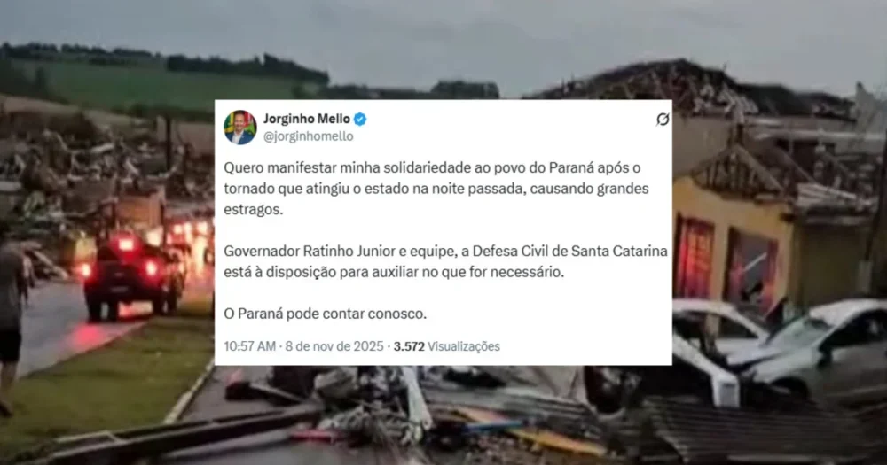Click the collapsed roof at top right
This screenshot has width=887, height=465.
point(695,88)
